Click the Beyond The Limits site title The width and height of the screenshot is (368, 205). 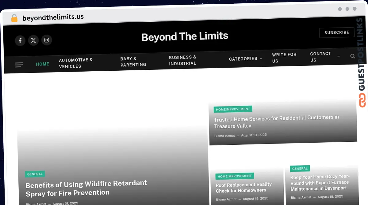pyautogui.click(x=185, y=36)
